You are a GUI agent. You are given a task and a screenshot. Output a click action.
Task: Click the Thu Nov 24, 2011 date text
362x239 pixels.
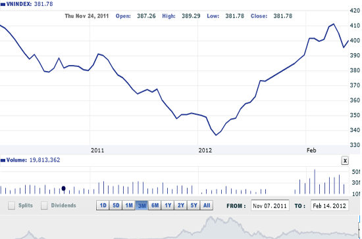(87, 16)
